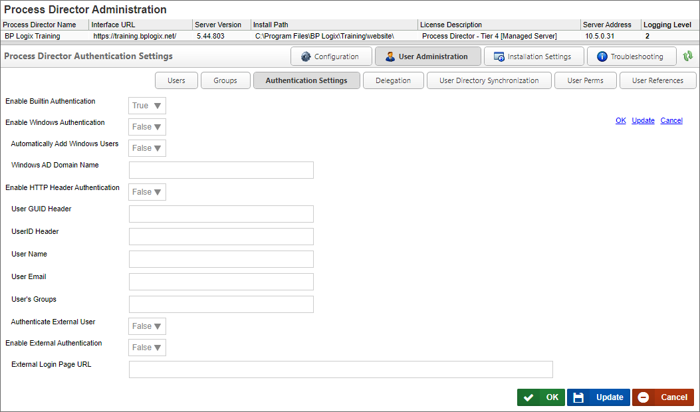Click the User Administration person icon
This screenshot has width=700, height=412.
(390, 56)
